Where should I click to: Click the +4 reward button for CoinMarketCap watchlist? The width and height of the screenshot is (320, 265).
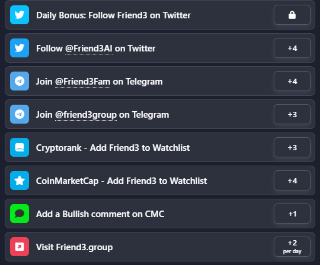(292, 180)
